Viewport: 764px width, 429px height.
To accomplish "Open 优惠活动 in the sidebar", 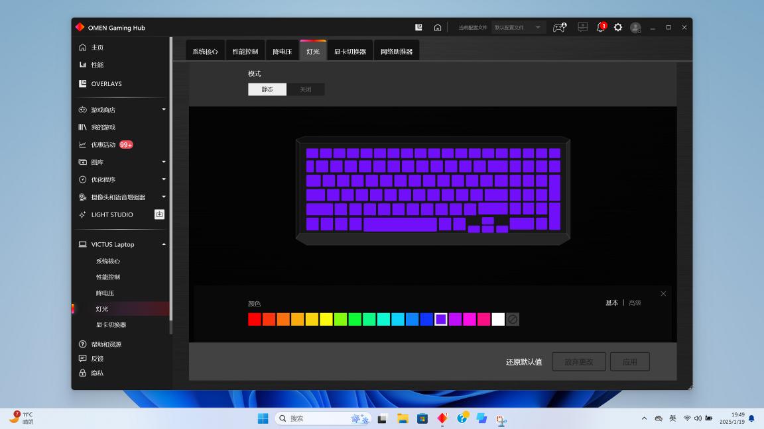I will [x=104, y=144].
